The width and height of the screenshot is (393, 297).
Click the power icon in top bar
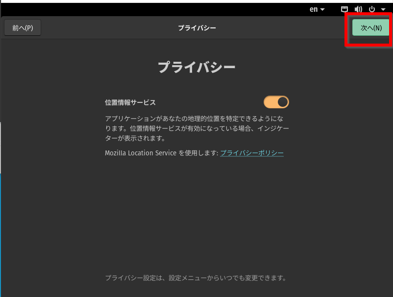tap(372, 9)
